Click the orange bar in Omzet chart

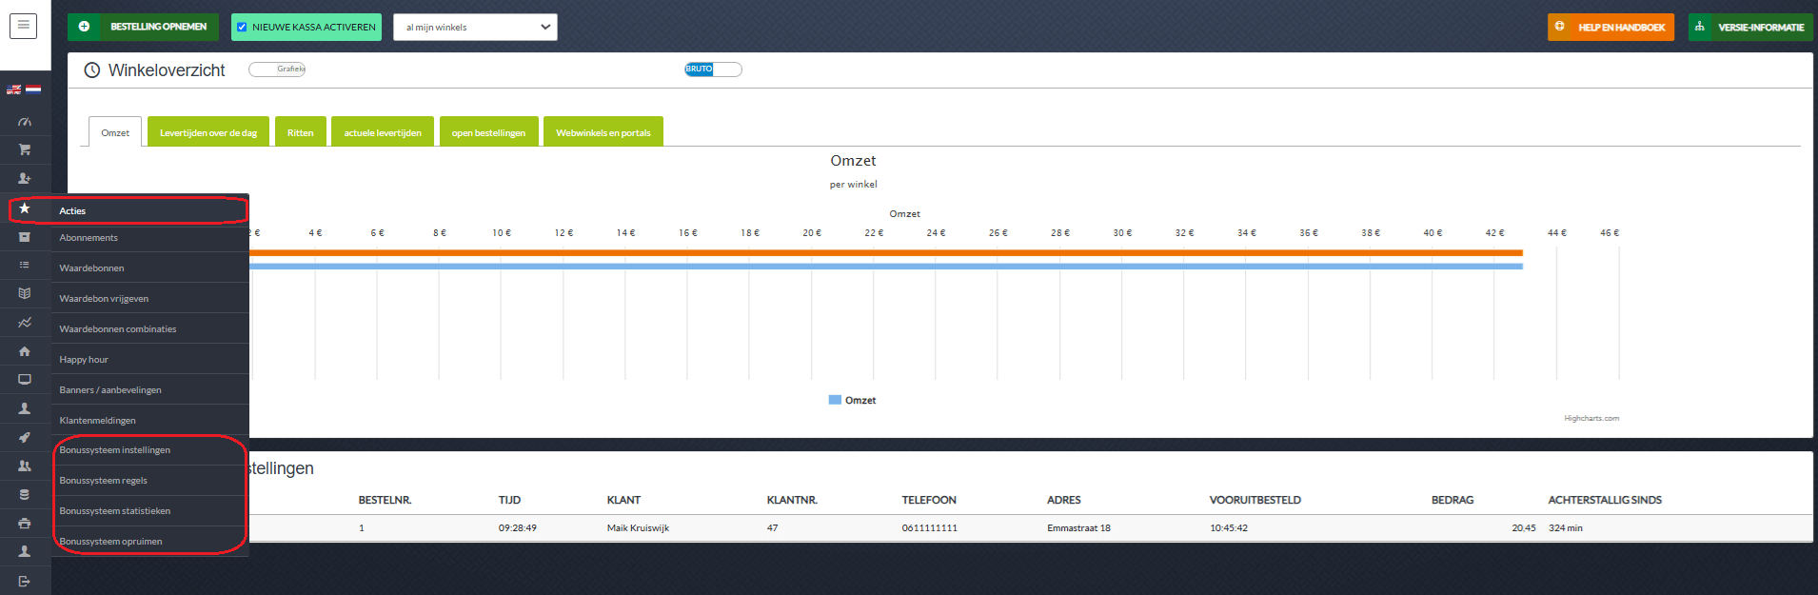[x=885, y=252]
